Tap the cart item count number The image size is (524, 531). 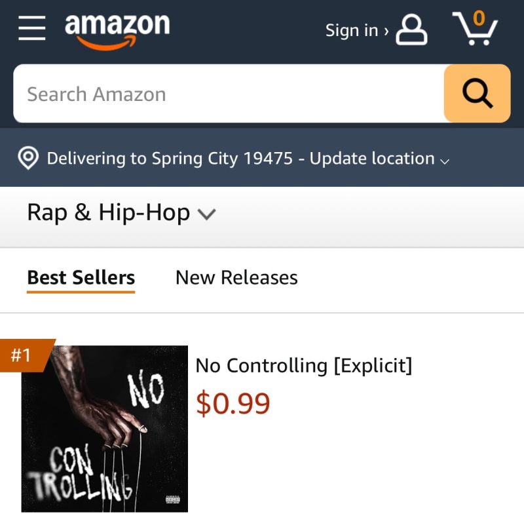click(x=479, y=18)
